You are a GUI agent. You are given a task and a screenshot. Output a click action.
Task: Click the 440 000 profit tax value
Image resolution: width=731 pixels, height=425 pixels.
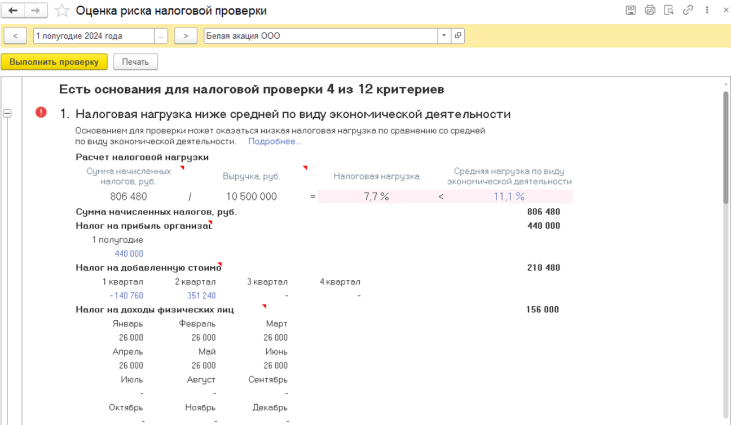coord(129,254)
